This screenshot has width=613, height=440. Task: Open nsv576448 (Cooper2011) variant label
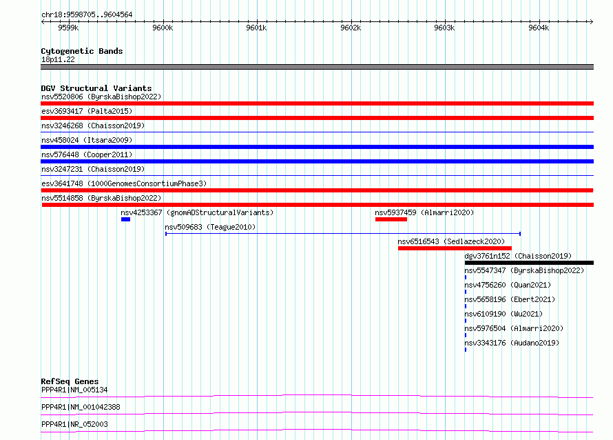point(87,154)
